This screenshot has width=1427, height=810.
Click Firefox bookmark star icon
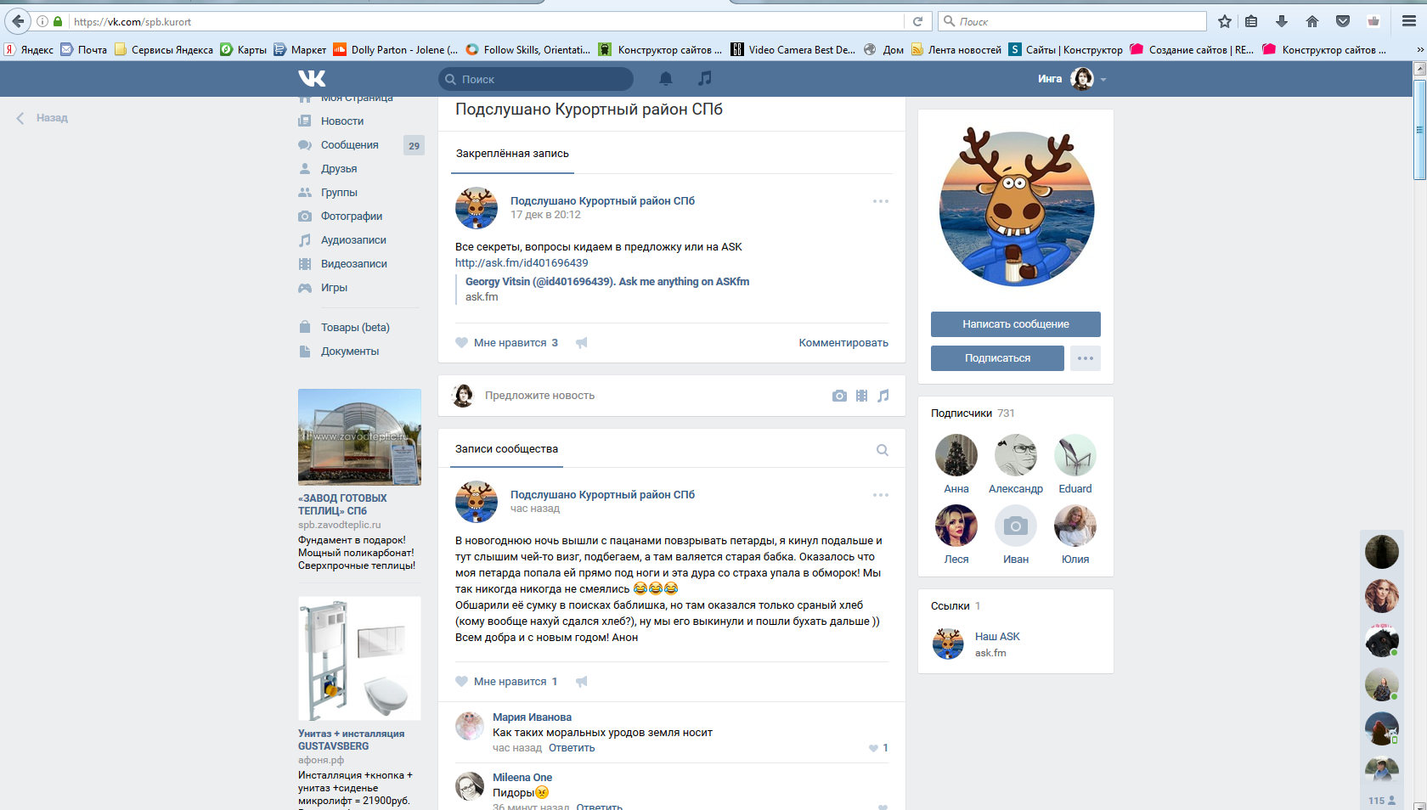point(1224,21)
